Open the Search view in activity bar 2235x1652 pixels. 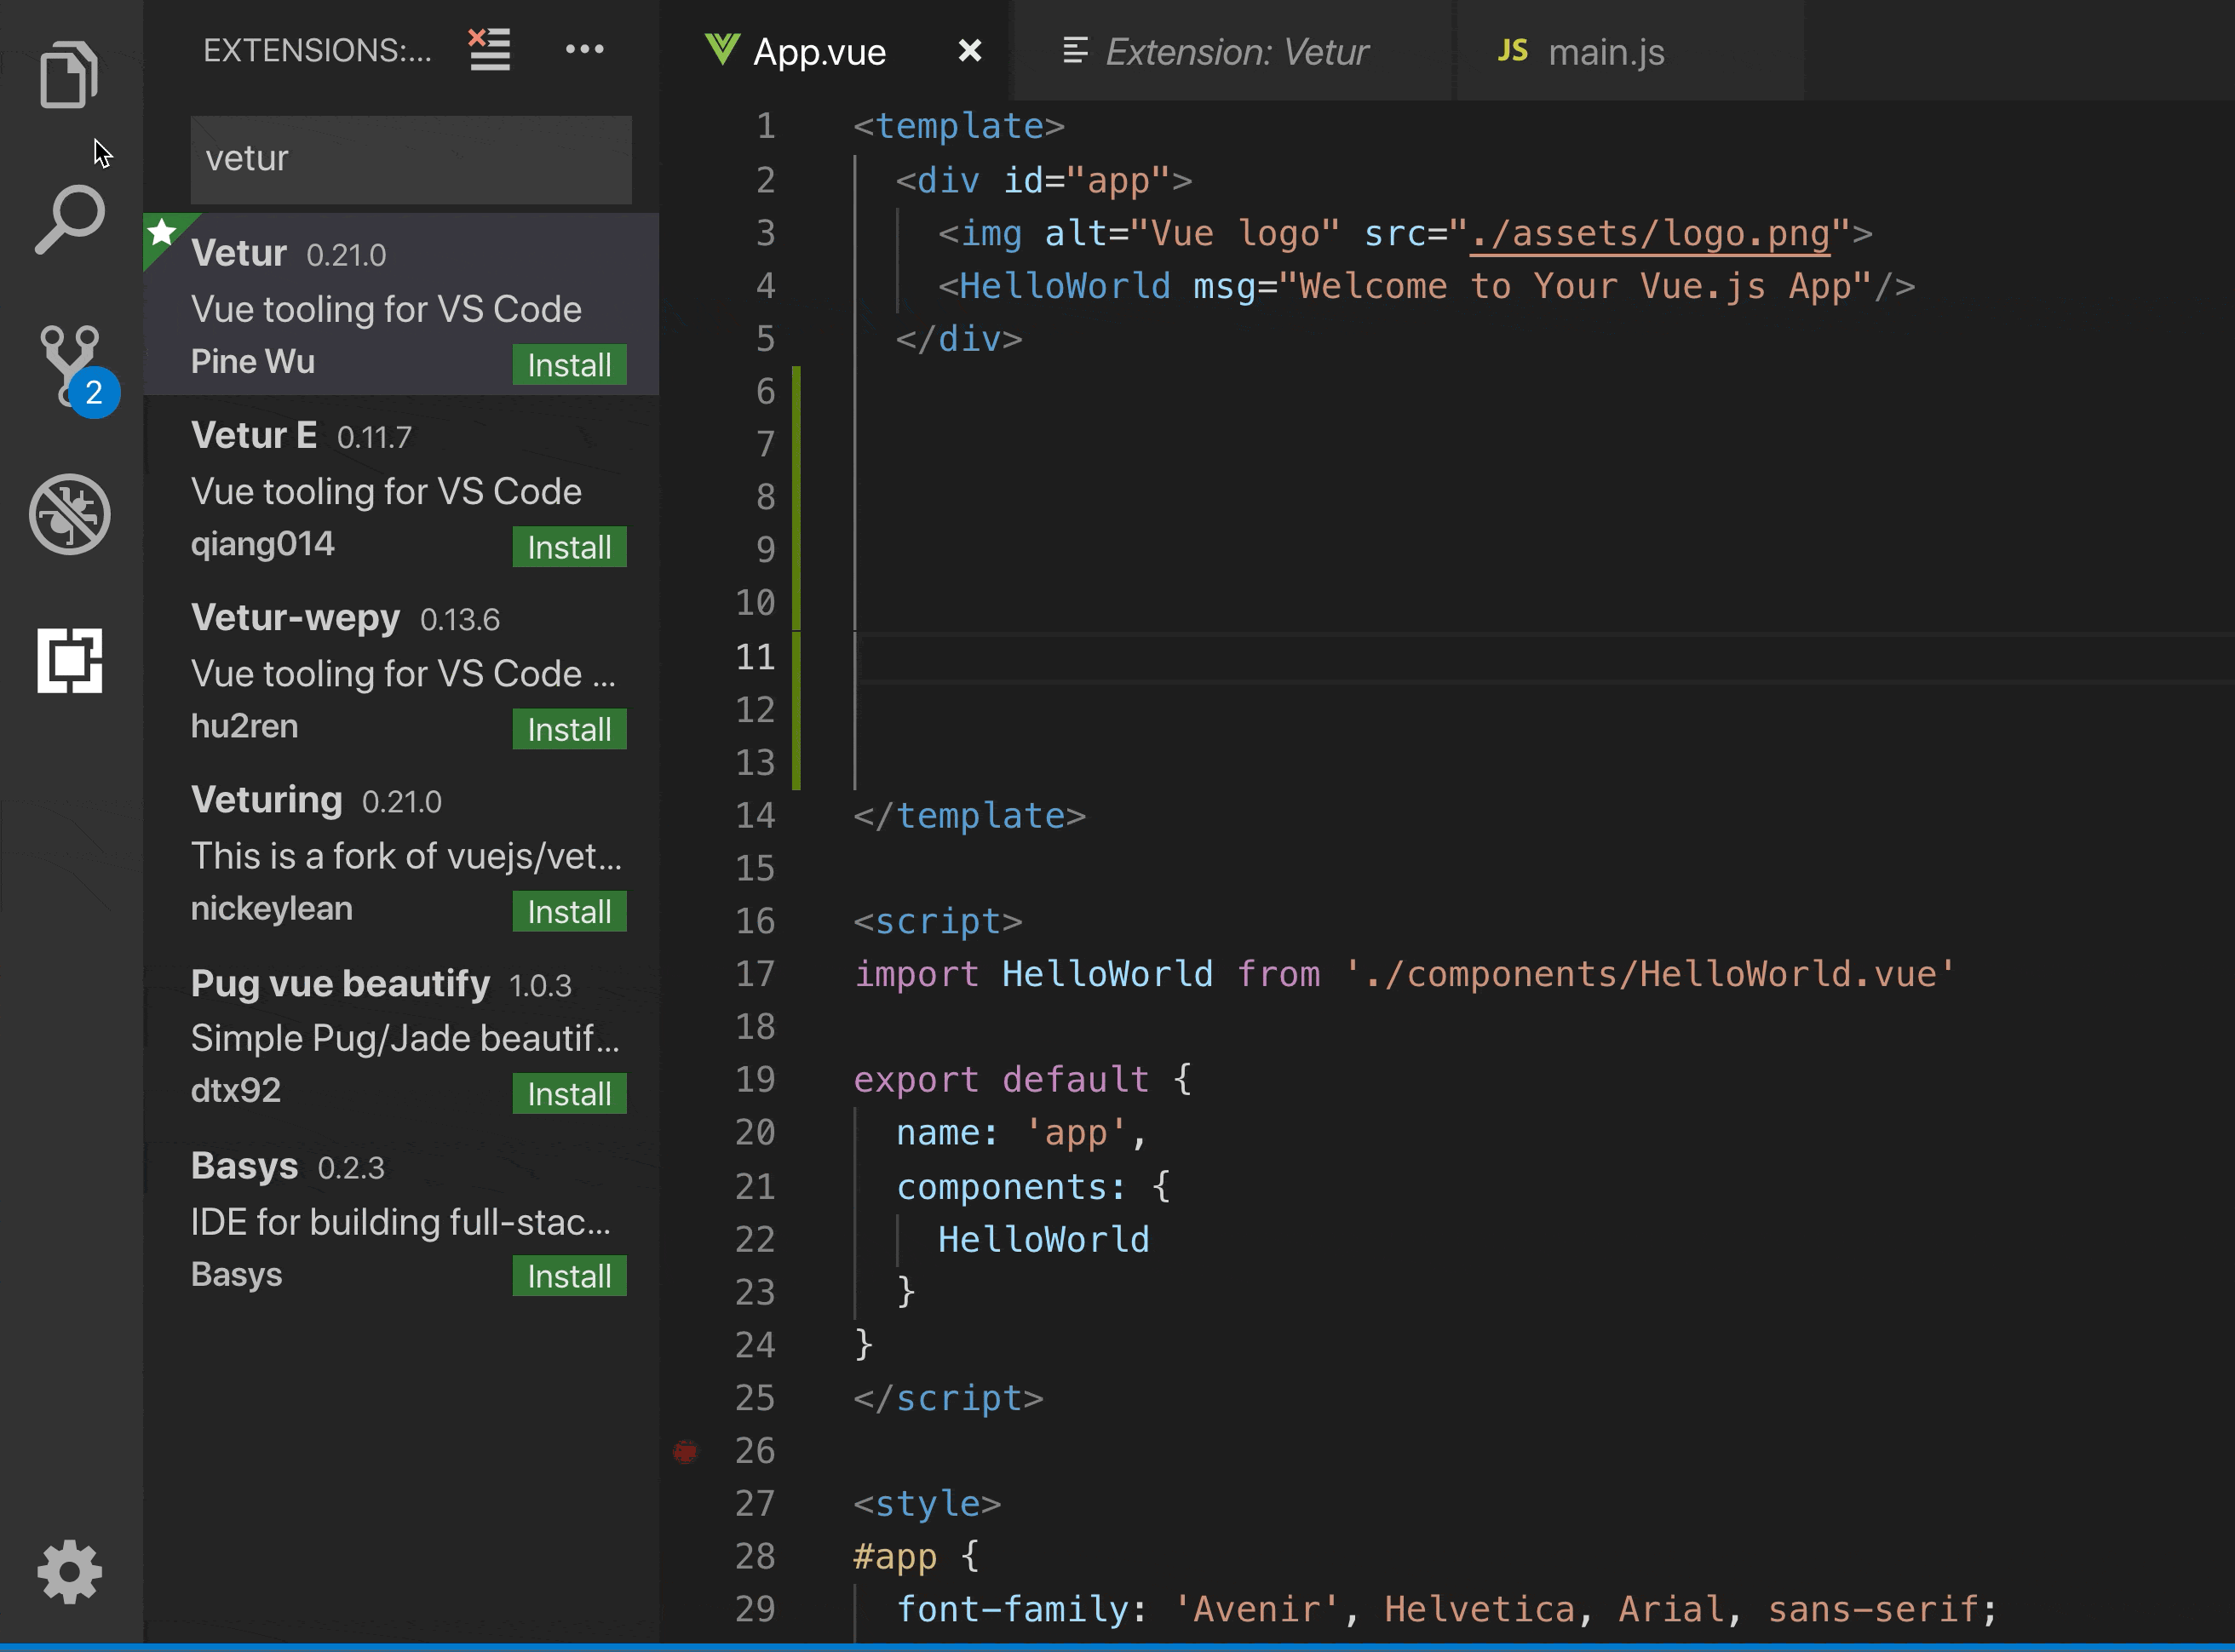coord(69,219)
